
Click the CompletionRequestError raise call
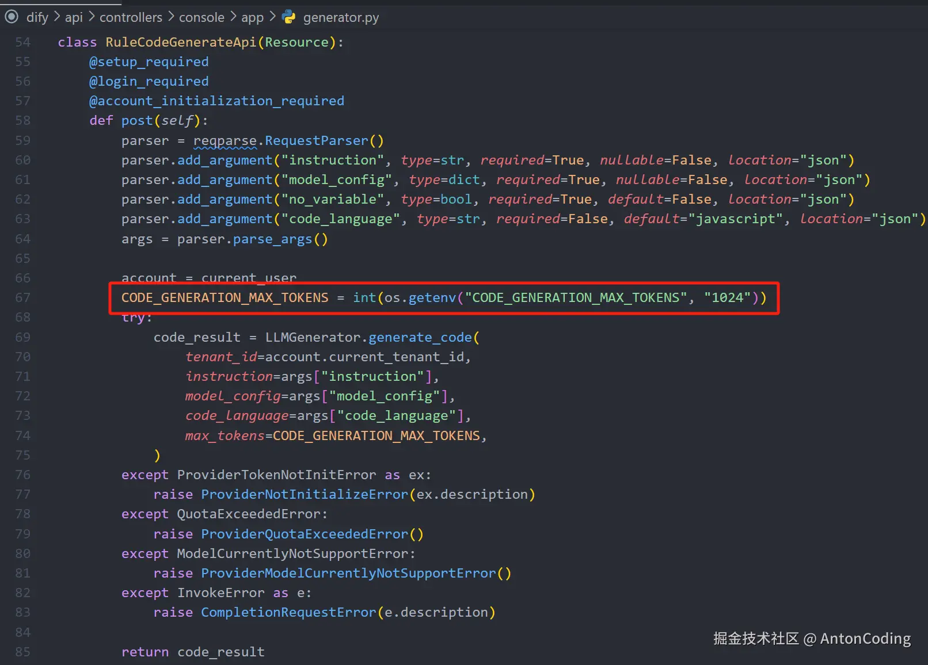tap(288, 612)
